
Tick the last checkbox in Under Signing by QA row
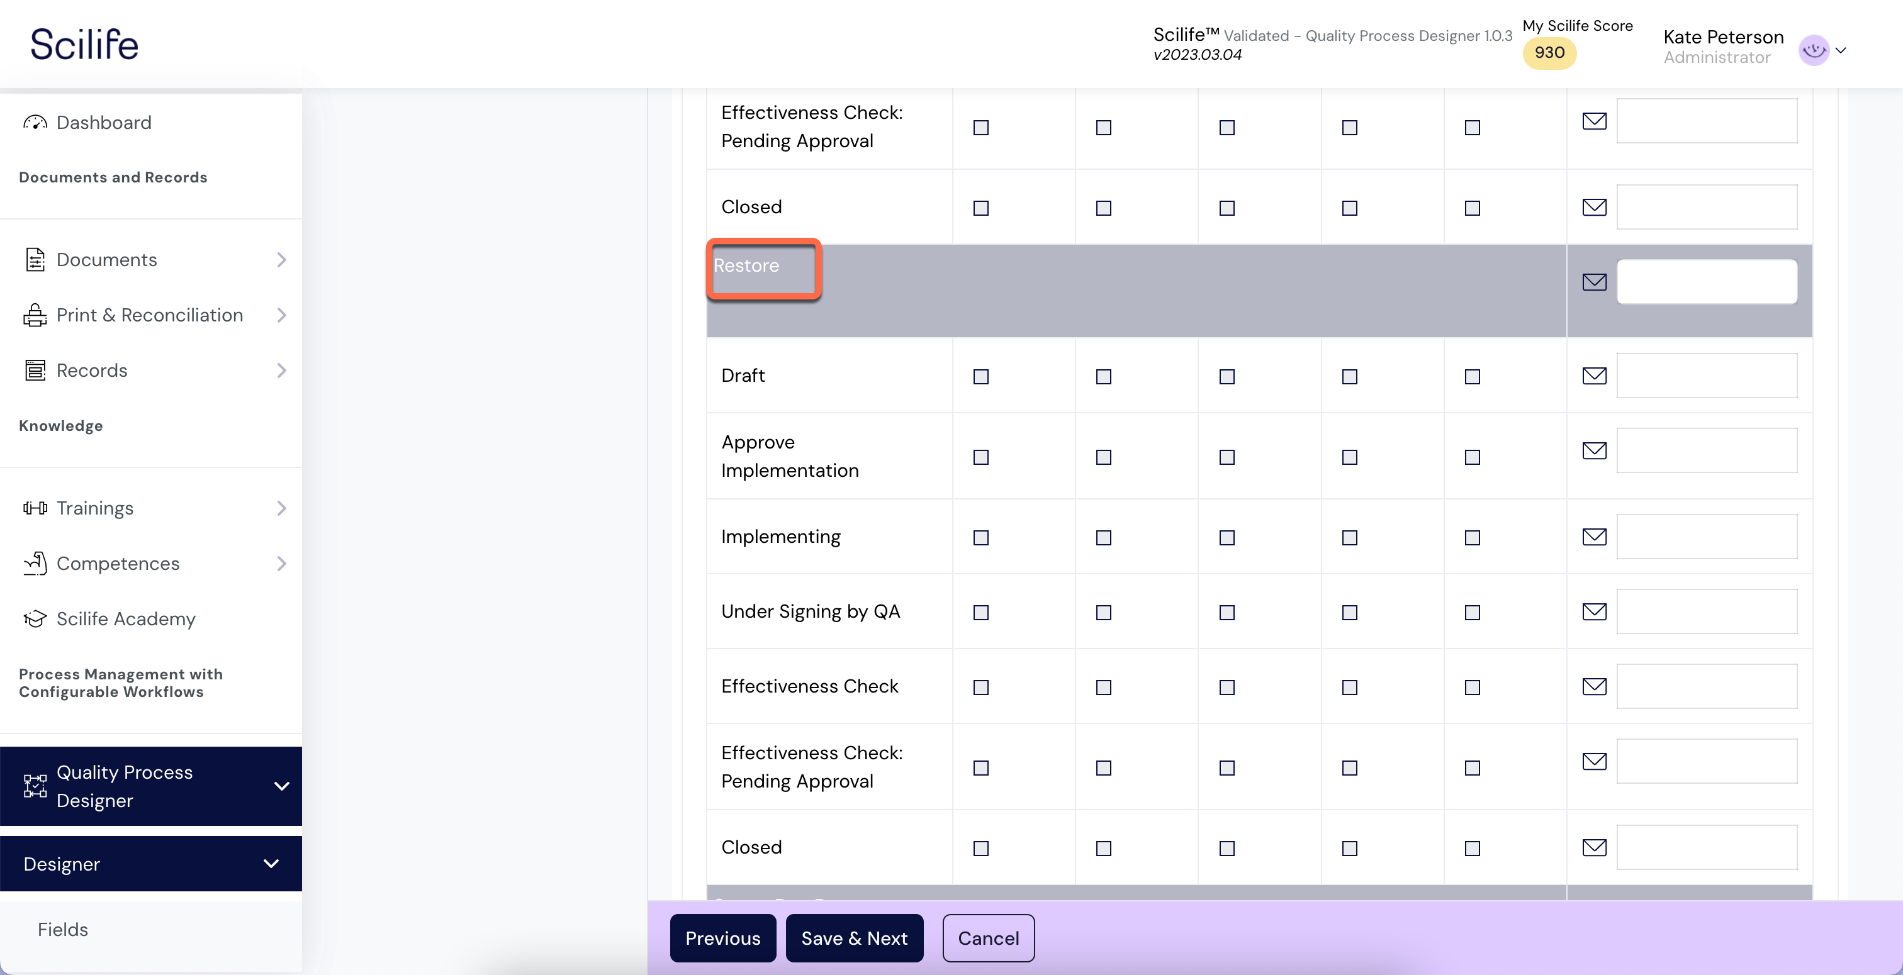[x=1473, y=612]
